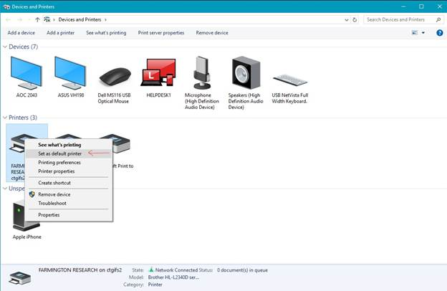
Task: Click the back navigation arrow
Action: pos(8,19)
